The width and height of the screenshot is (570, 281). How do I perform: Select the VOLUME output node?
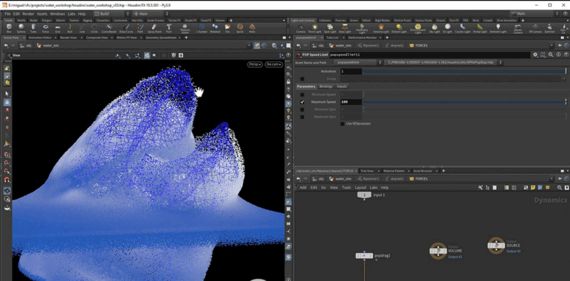pos(438,251)
